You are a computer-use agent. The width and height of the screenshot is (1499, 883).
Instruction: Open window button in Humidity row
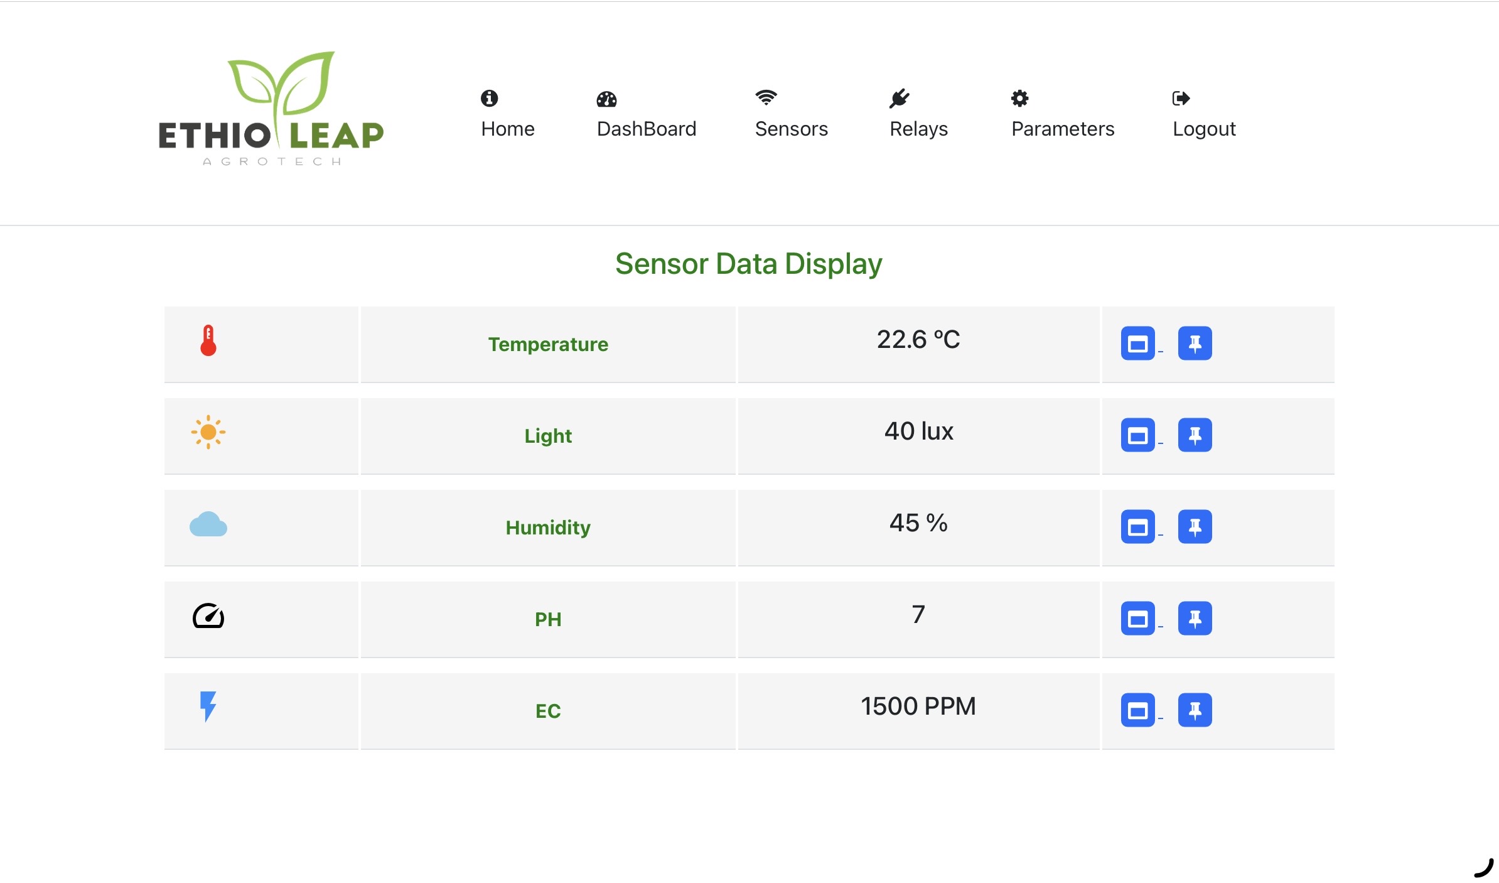(1138, 526)
